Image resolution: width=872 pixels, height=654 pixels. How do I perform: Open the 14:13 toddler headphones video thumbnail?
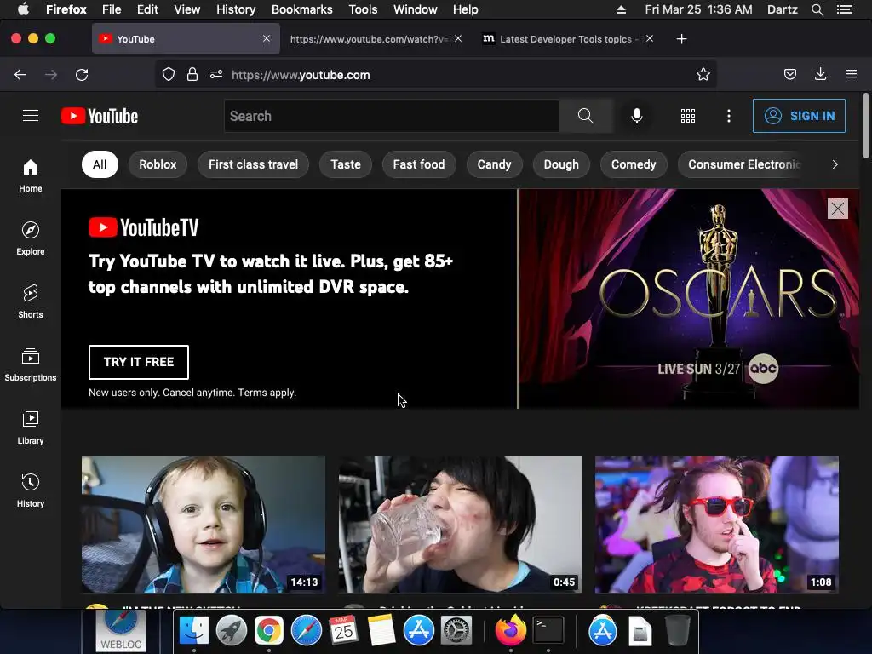click(x=204, y=525)
